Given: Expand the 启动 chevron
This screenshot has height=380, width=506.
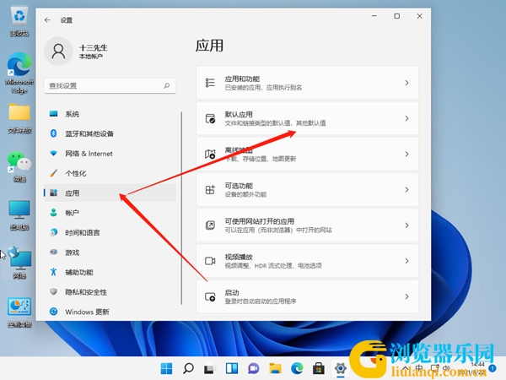Looking at the screenshot, I should tap(406, 296).
